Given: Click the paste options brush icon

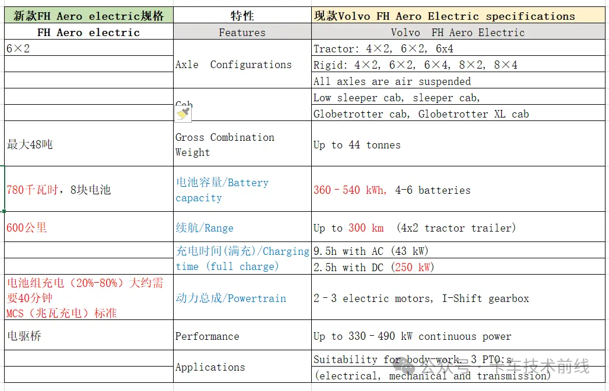Looking at the screenshot, I should pos(183,115).
